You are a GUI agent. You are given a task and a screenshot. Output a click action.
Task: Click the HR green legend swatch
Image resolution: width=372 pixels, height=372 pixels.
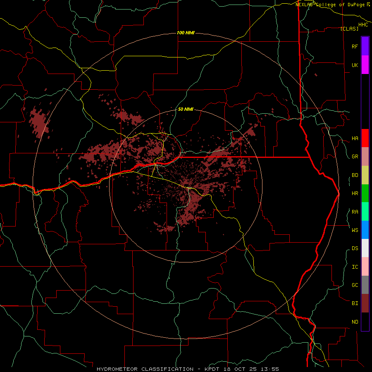point(365,193)
